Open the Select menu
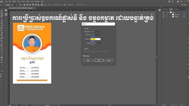189x106 pixels. click(x=23, y=1)
